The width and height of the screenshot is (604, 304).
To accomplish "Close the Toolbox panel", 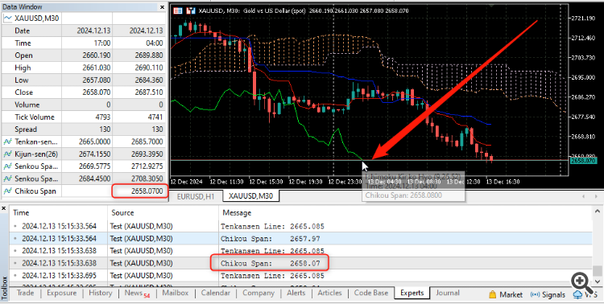I will coord(4,208).
